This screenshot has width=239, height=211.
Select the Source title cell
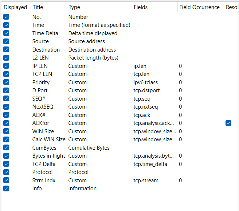tap(40, 41)
